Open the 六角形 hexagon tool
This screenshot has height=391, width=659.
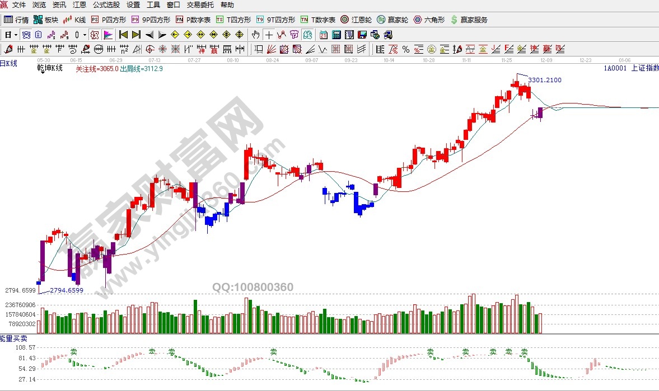click(x=429, y=20)
